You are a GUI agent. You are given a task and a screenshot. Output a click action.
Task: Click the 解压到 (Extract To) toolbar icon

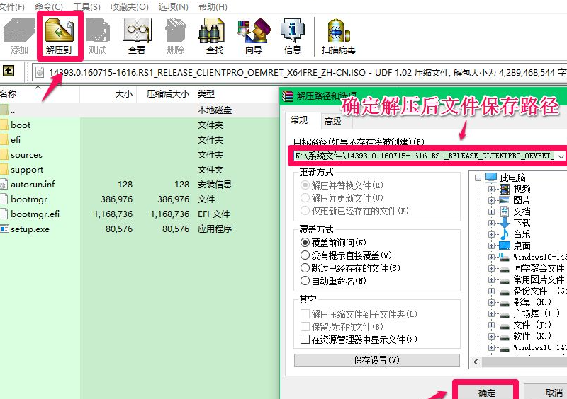[x=60, y=35]
